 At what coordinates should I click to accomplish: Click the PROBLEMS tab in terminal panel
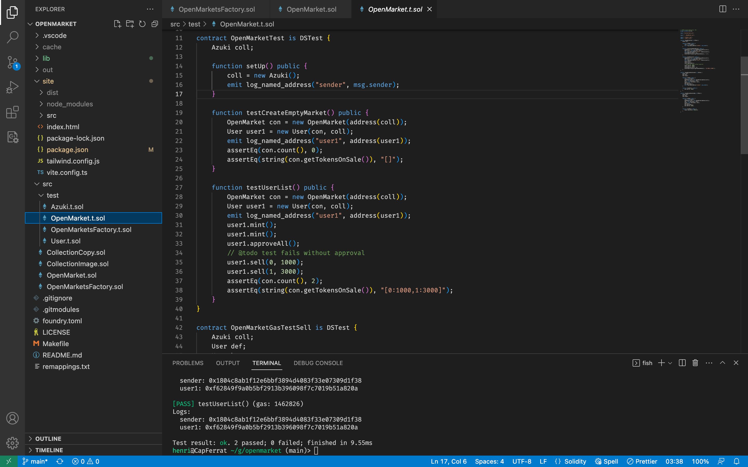coord(188,363)
